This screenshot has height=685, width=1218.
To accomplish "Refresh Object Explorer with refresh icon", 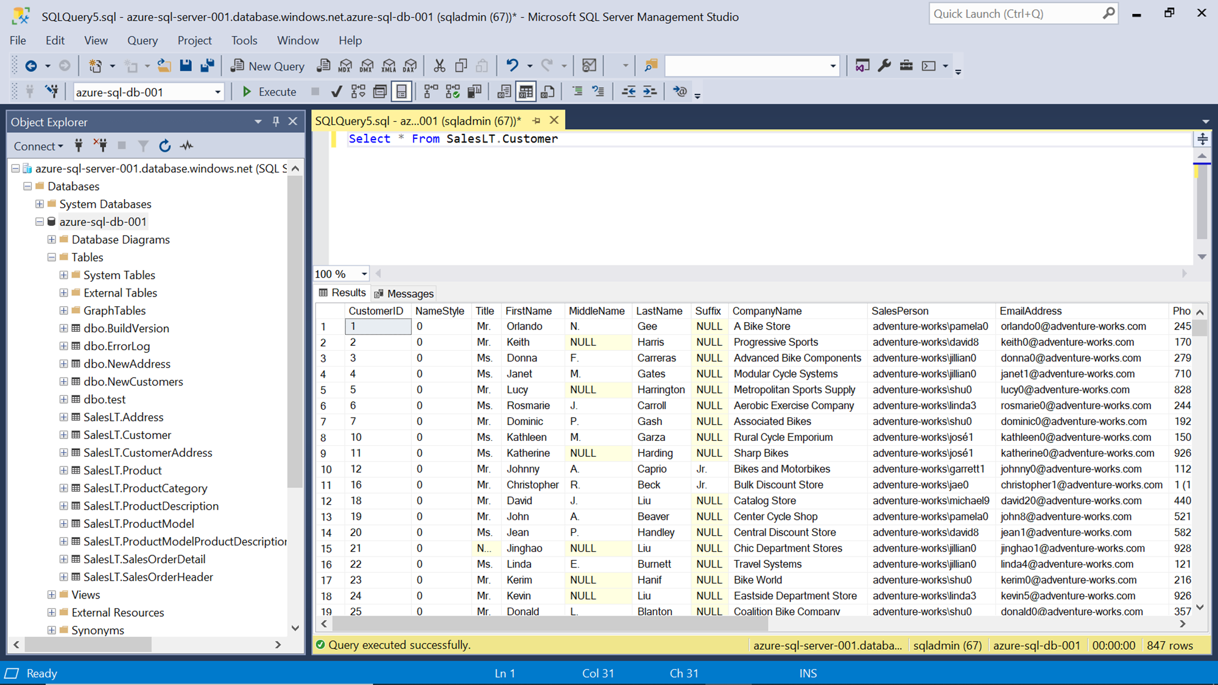I will pyautogui.click(x=164, y=146).
